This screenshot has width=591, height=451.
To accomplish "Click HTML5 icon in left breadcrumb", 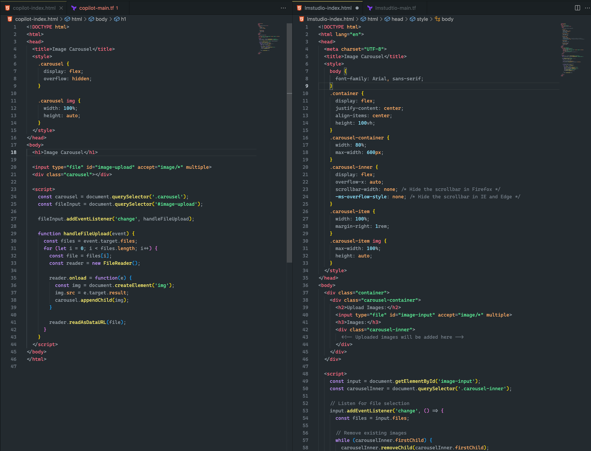I will (10, 19).
